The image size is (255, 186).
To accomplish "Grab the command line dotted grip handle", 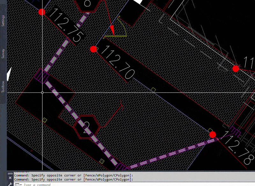I will 10,174.
